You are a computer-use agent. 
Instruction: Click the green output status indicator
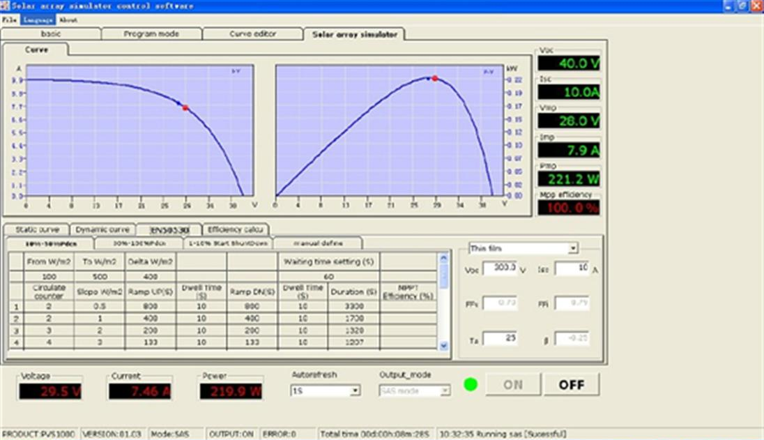pos(471,384)
